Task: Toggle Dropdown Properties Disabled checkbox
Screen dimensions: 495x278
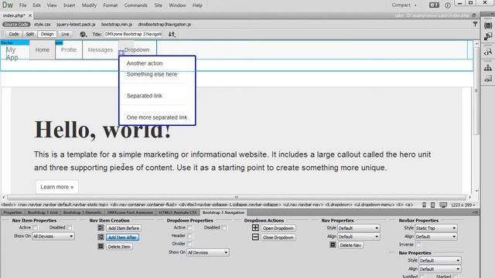Action: click(x=224, y=228)
